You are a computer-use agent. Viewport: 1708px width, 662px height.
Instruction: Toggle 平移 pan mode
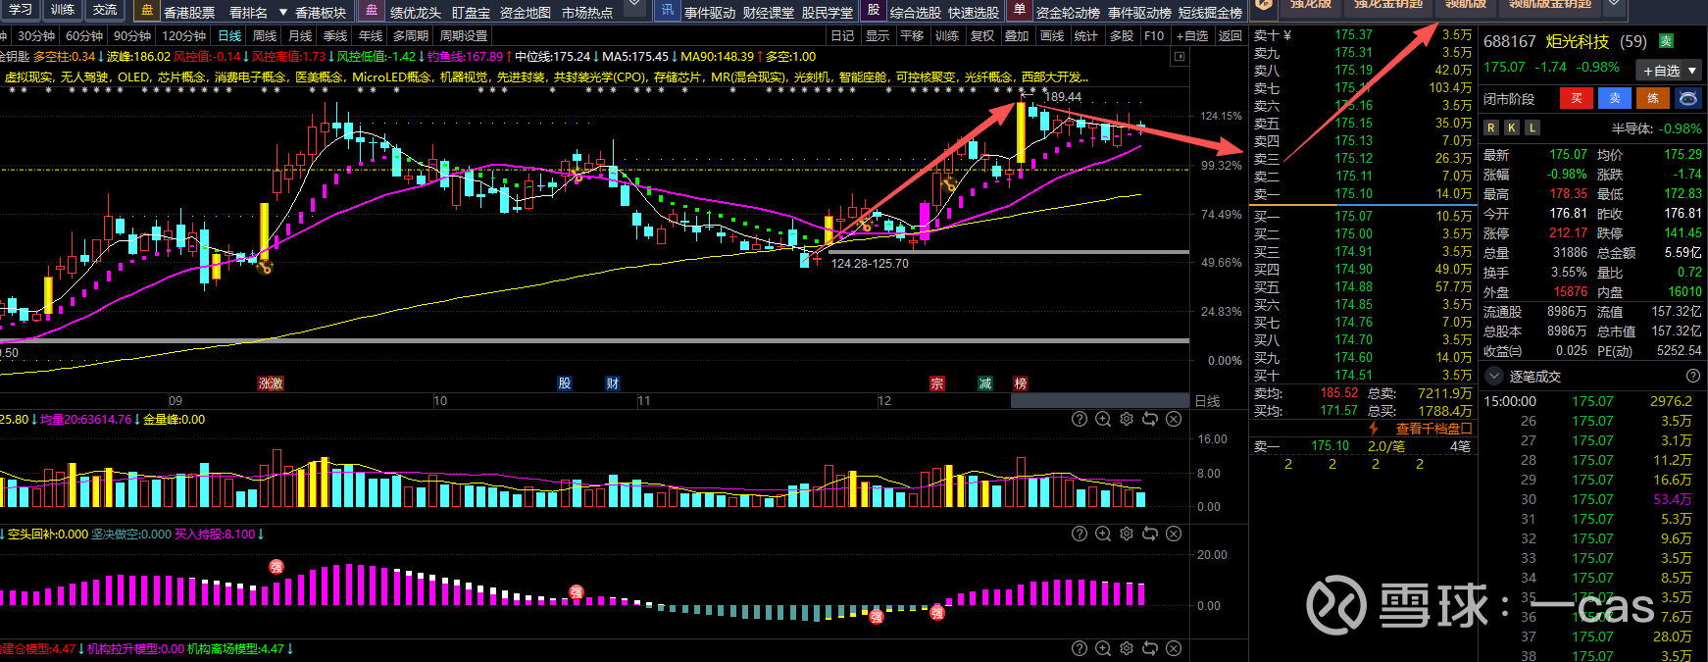click(912, 35)
